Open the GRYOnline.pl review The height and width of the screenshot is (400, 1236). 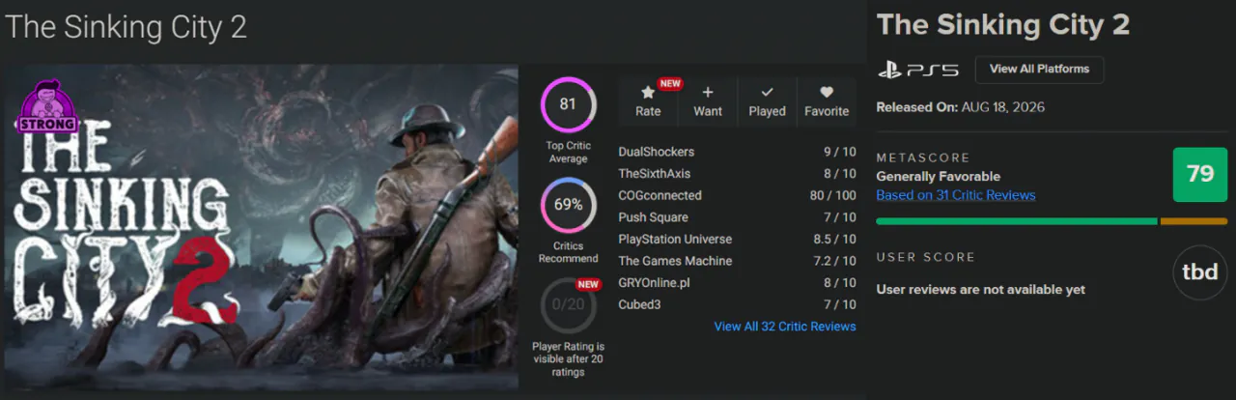pos(654,283)
